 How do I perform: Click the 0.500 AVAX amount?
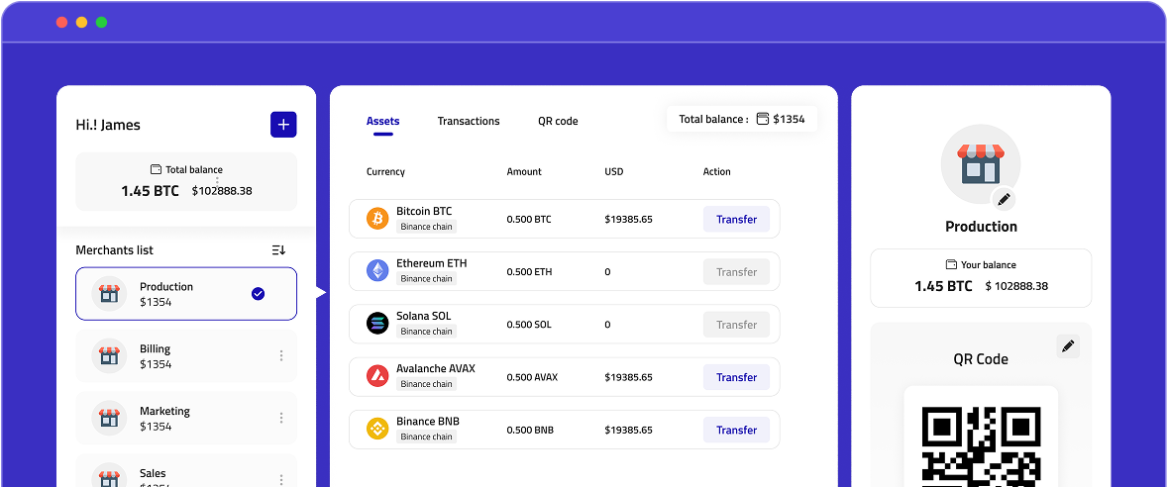tap(532, 378)
